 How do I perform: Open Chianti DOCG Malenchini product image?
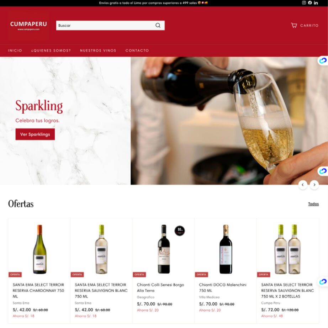pos(226,249)
